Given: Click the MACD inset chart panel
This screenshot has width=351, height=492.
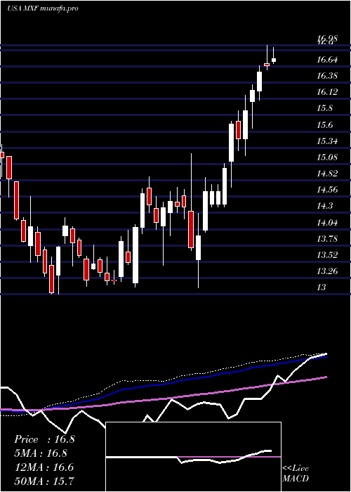Looking at the screenshot, I should pyautogui.click(x=193, y=457).
